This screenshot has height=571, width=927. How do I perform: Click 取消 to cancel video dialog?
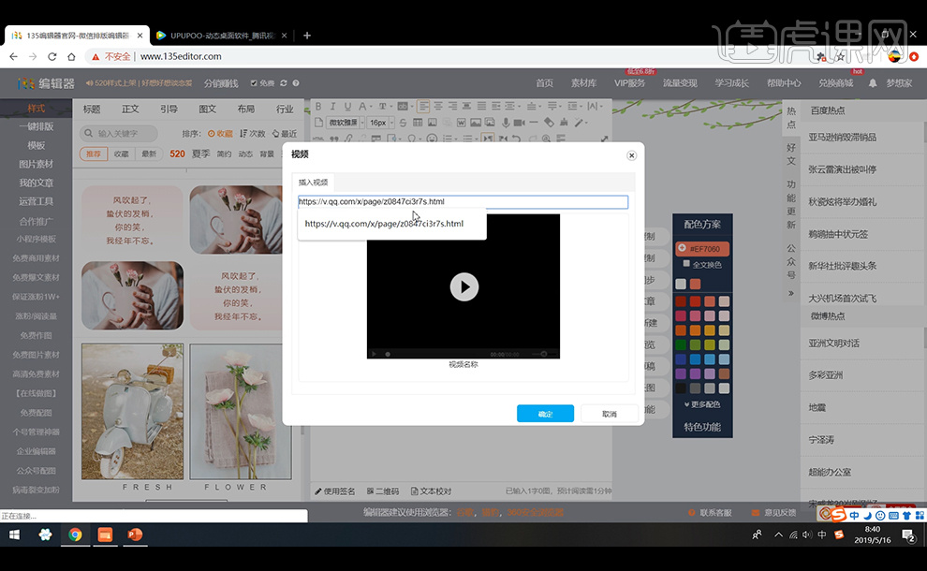click(x=610, y=414)
